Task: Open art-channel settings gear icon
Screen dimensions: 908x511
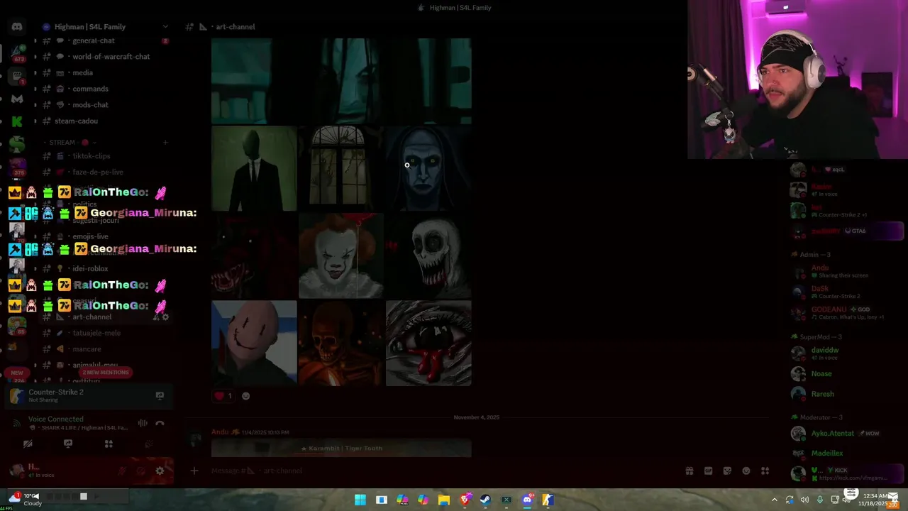Action: (165, 317)
